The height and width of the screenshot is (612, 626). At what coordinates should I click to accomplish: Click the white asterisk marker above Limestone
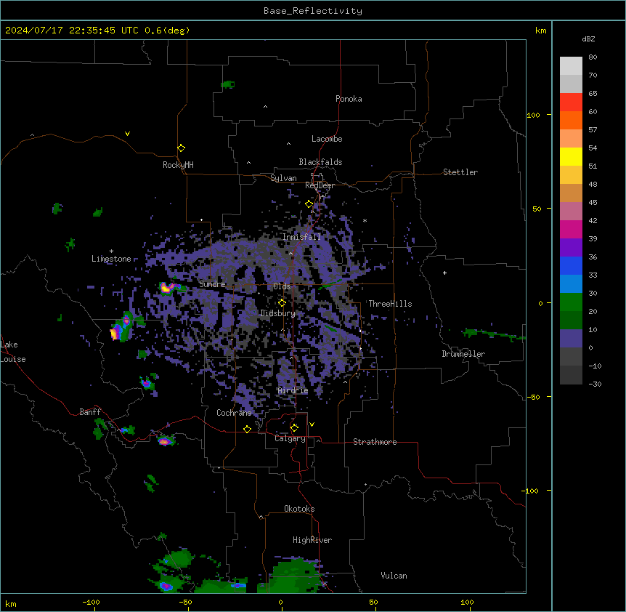(111, 251)
